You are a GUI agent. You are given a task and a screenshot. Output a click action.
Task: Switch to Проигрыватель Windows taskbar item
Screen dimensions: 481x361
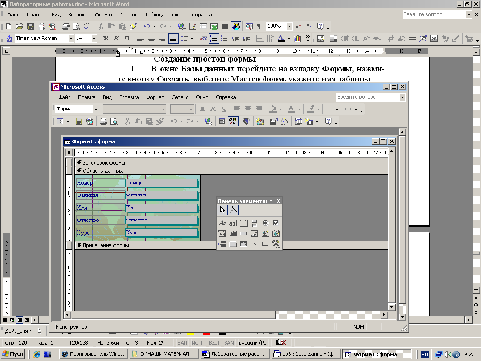point(93,354)
